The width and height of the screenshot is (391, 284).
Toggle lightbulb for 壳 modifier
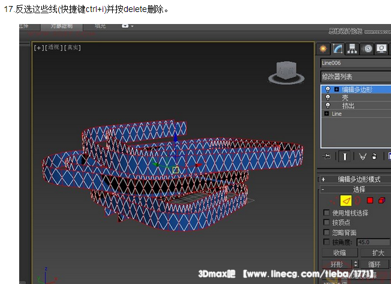pyautogui.click(x=327, y=97)
